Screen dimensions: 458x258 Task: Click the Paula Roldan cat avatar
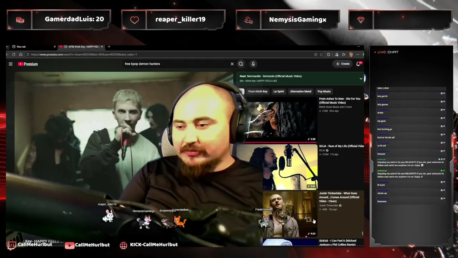coord(264,221)
